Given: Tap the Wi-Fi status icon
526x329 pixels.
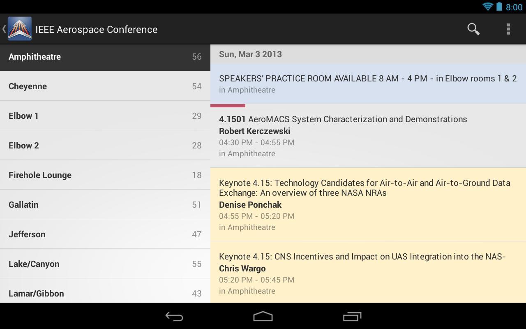Looking at the screenshot, I should click(488, 7).
